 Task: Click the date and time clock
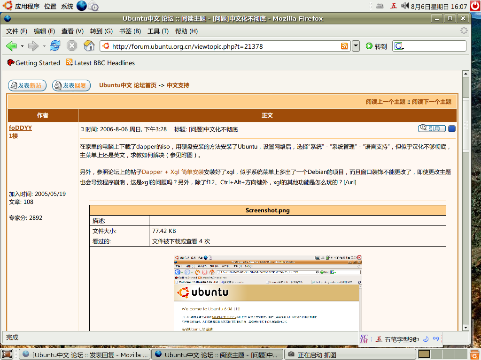439,7
